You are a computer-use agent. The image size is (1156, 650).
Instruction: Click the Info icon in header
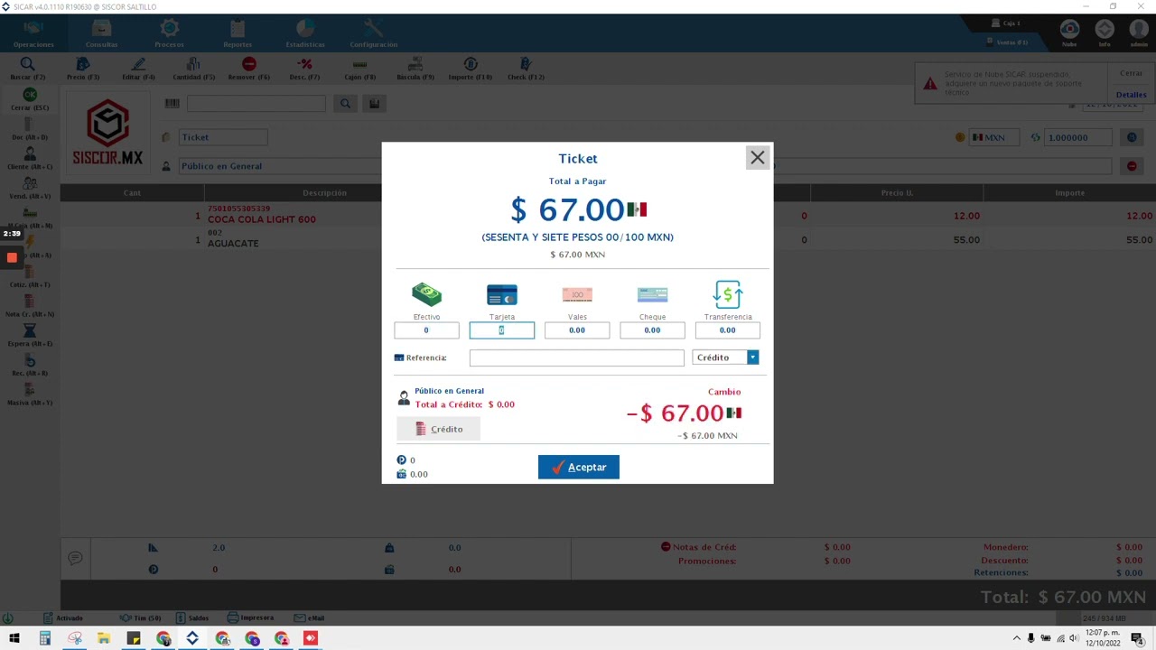1105,32
